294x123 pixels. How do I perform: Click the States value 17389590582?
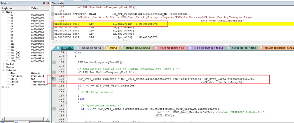point(38,82)
